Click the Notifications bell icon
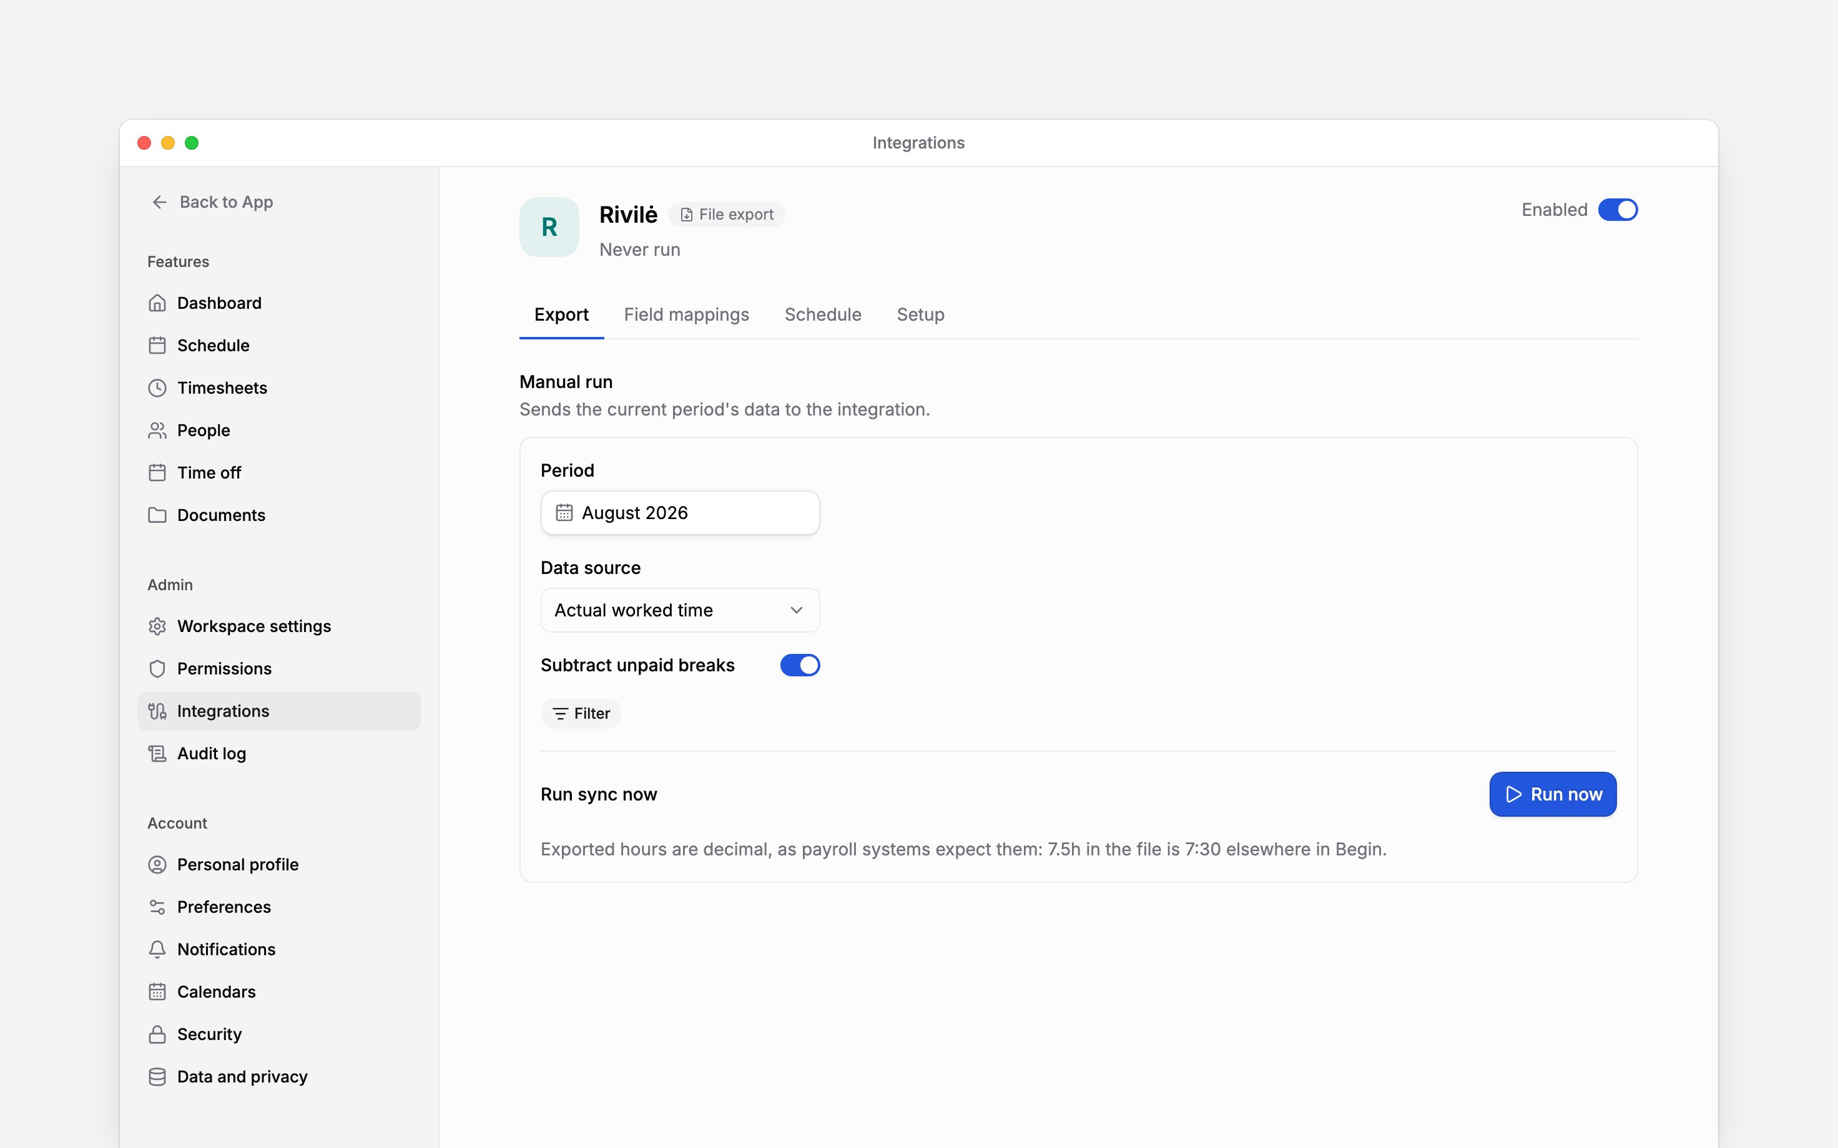1838x1148 pixels. point(157,950)
